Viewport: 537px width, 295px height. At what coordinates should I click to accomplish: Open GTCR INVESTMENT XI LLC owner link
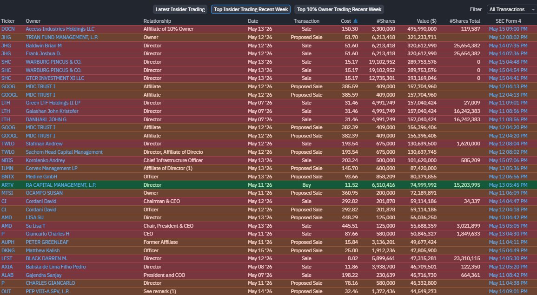[55, 79]
